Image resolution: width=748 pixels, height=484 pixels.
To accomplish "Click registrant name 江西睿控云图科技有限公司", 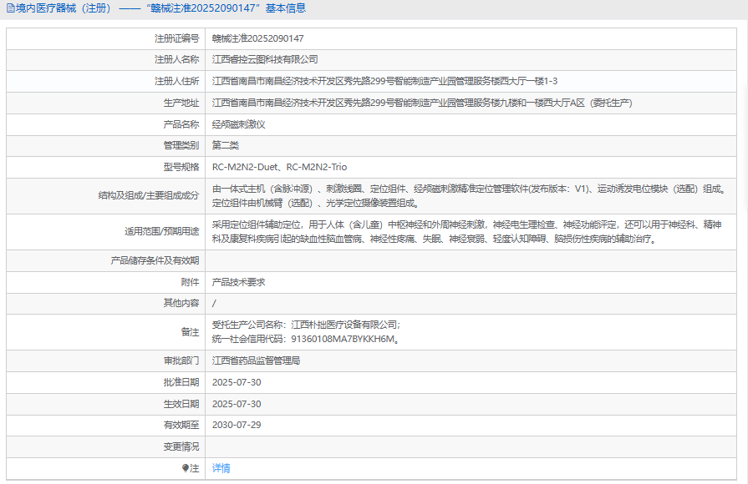I will coord(265,60).
